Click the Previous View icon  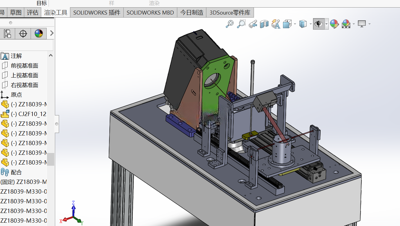[253, 24]
